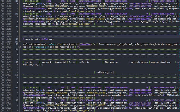Click tablet id 1152921504606928386 on line 255
Screen dimensions: 180x112
(x=90, y=100)
